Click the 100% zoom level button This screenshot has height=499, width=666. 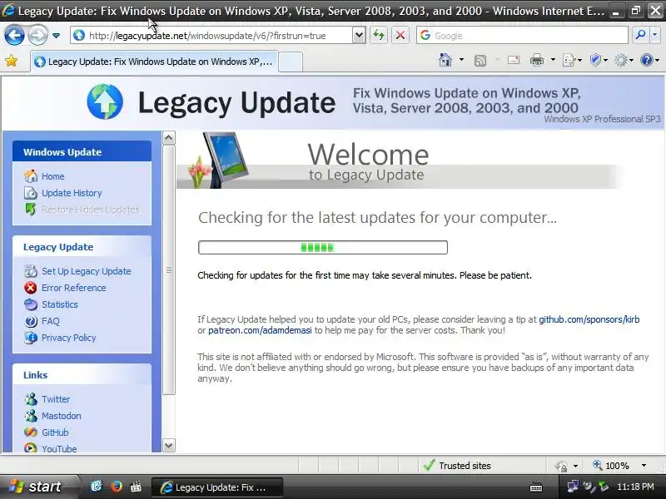pos(611,466)
